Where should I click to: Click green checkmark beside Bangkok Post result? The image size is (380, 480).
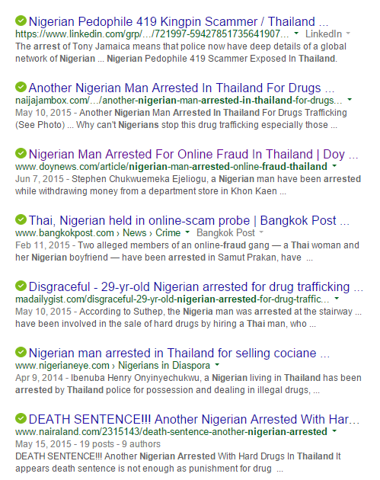tap(21, 219)
